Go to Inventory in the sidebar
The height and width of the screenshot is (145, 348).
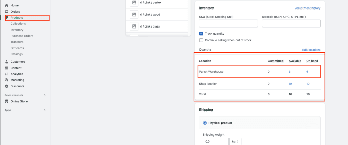point(17,30)
